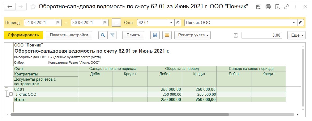Viewport: 312px width, 121px height.
Task: Add report to favorites with star icon
Action: [33, 7]
